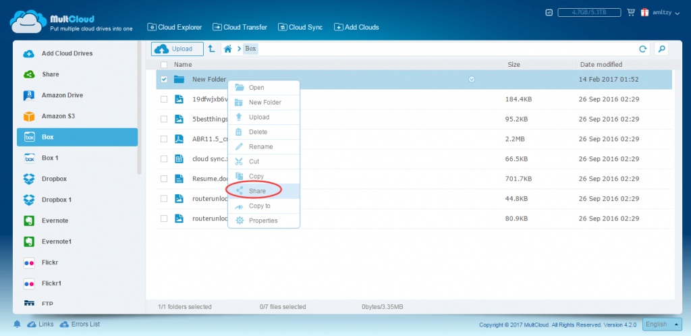The image size is (691, 336).
Task: Check the 5bestthings file checkbox
Action: (x=164, y=119)
